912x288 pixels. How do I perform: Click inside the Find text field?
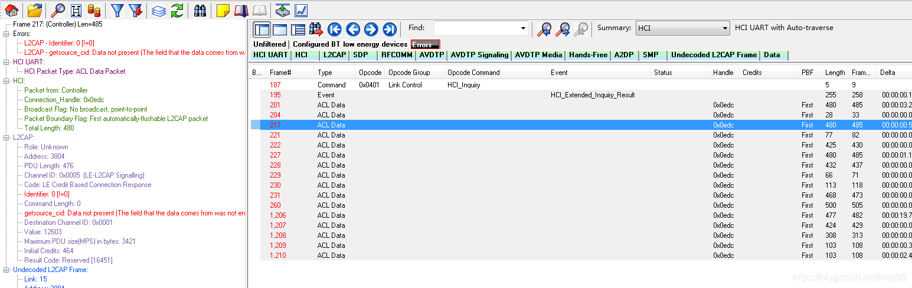pos(476,28)
